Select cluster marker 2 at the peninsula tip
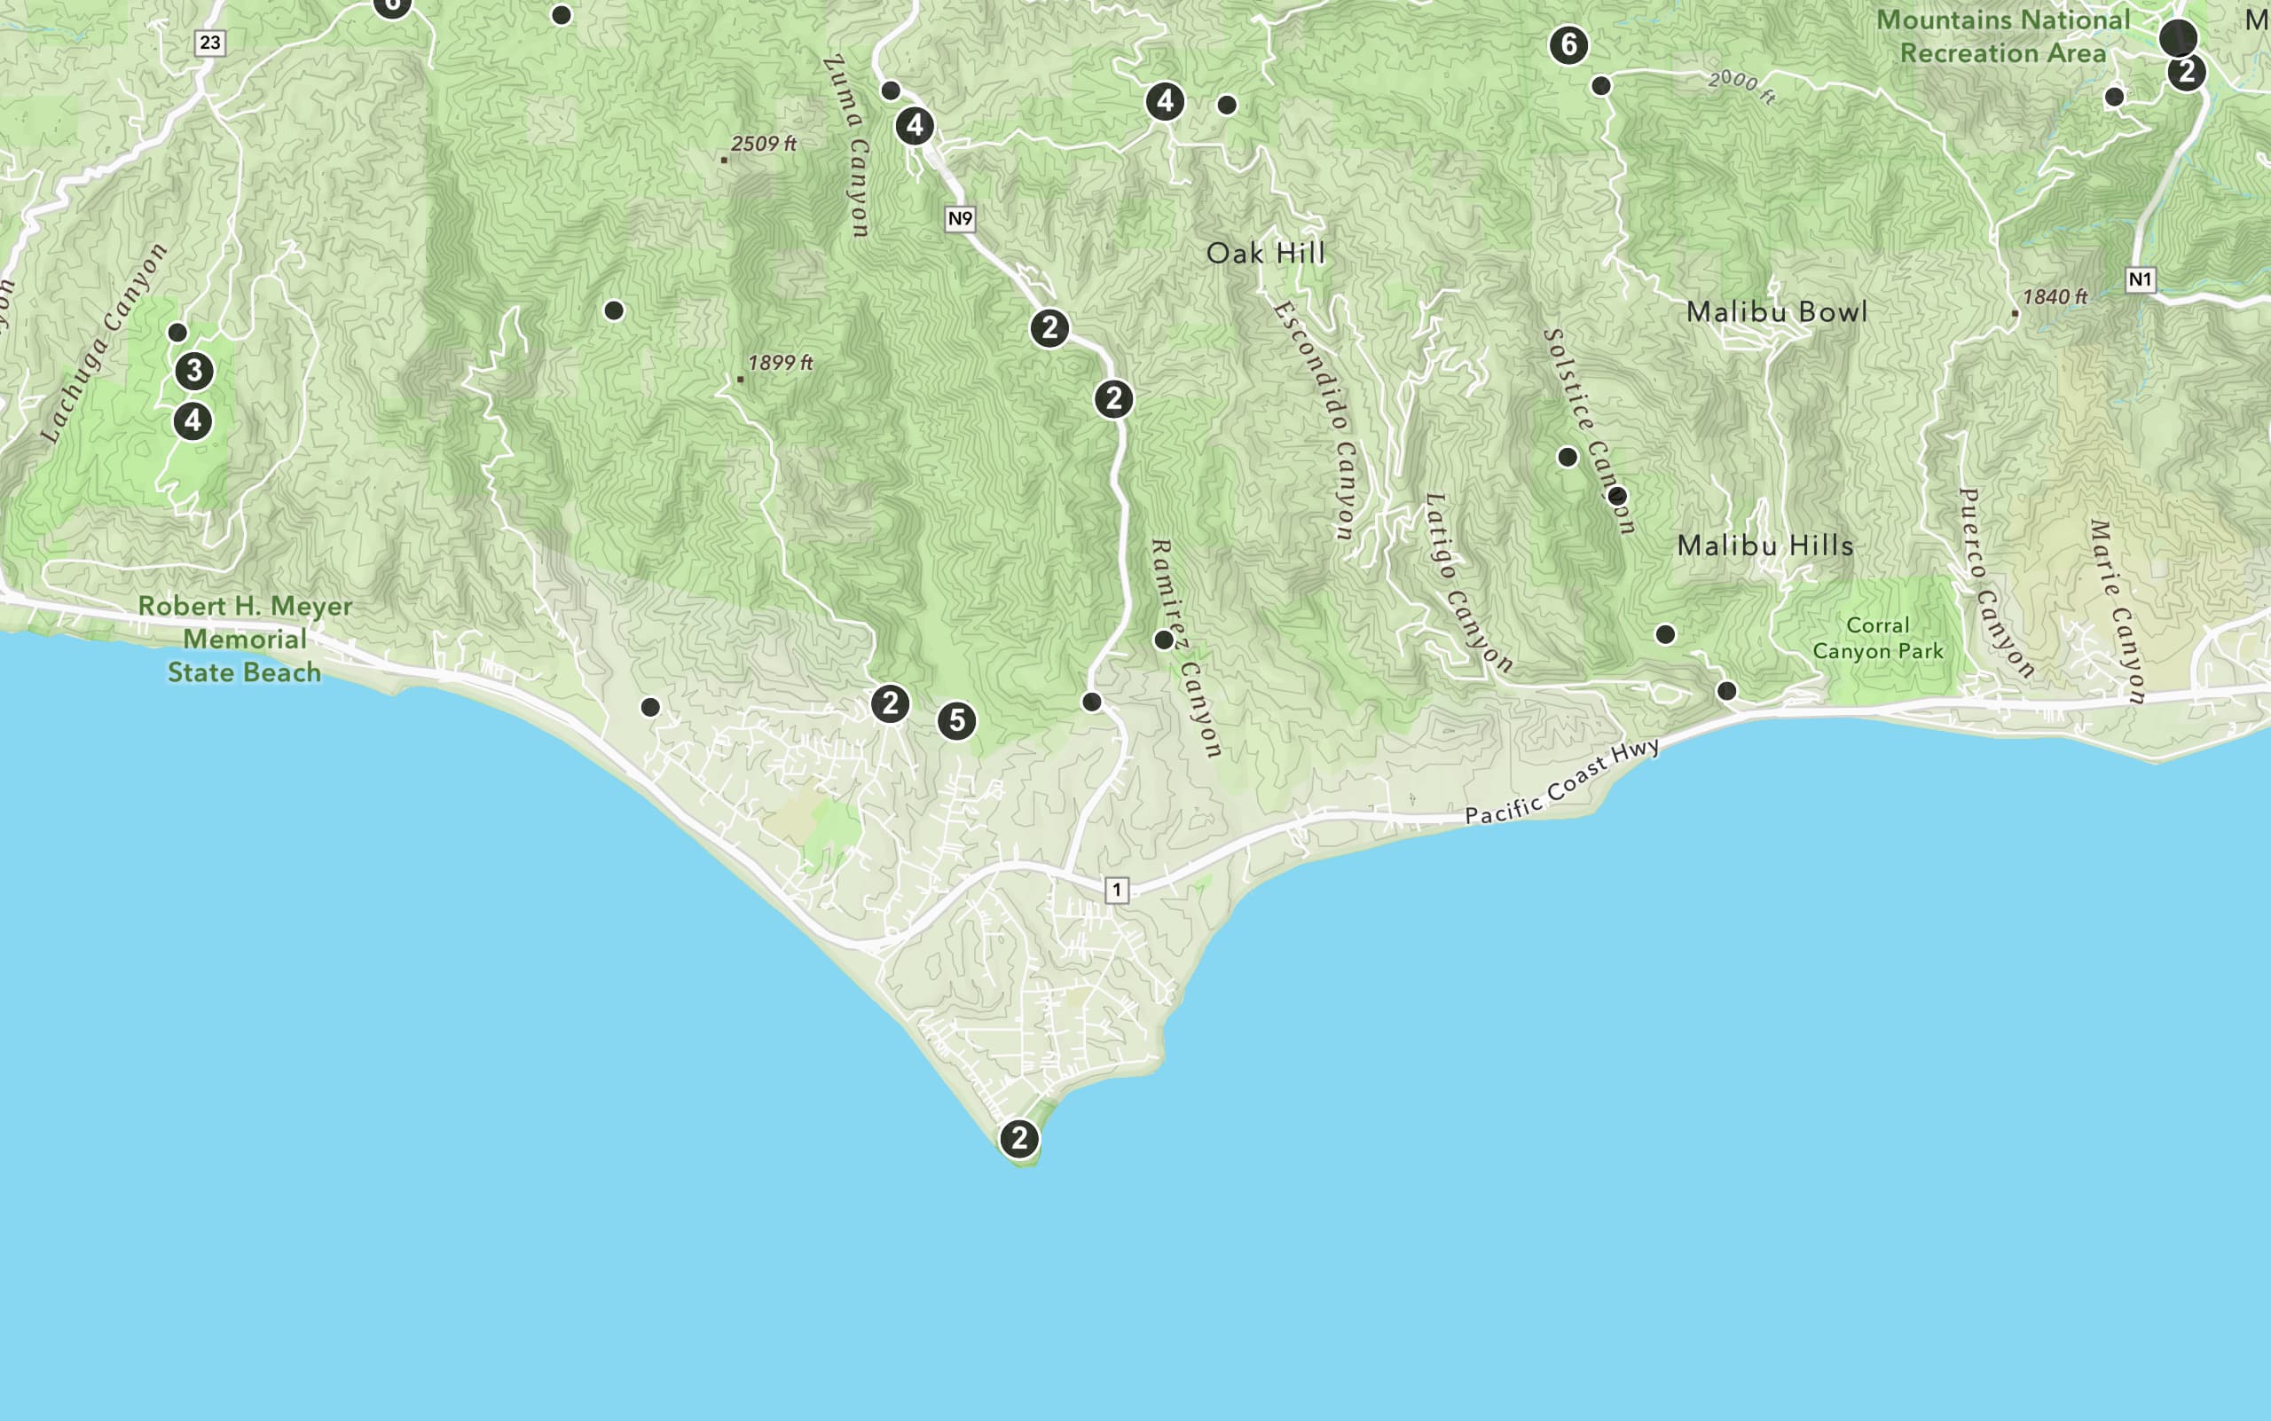Image resolution: width=2271 pixels, height=1421 pixels. 1019,1139
